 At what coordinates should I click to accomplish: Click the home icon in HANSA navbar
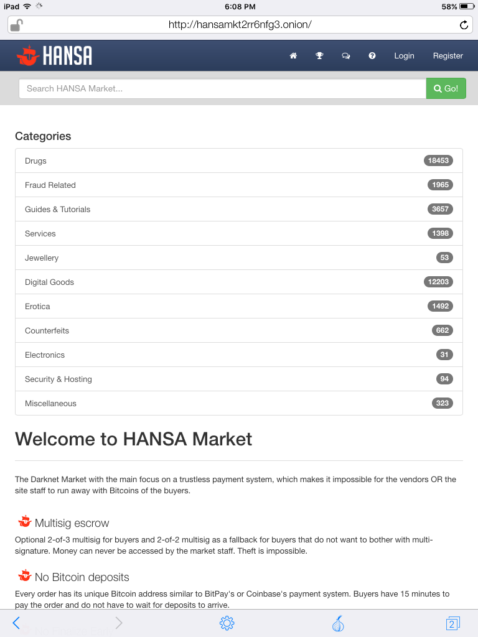pyautogui.click(x=293, y=55)
